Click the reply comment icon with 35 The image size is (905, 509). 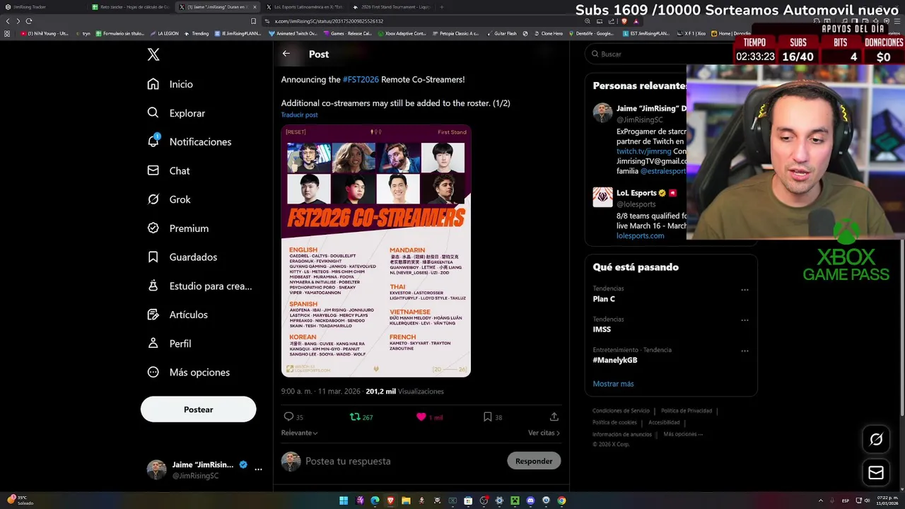pyautogui.click(x=288, y=417)
